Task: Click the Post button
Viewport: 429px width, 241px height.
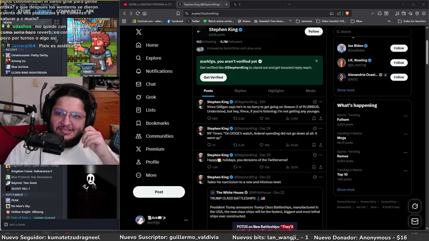Action: point(159,192)
